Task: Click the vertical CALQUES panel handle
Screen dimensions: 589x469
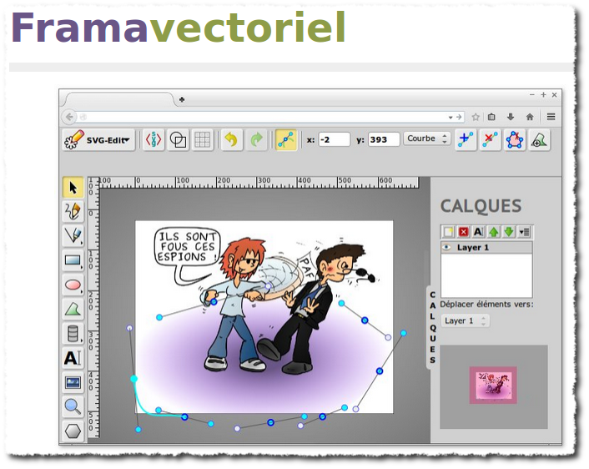Action: (431, 327)
